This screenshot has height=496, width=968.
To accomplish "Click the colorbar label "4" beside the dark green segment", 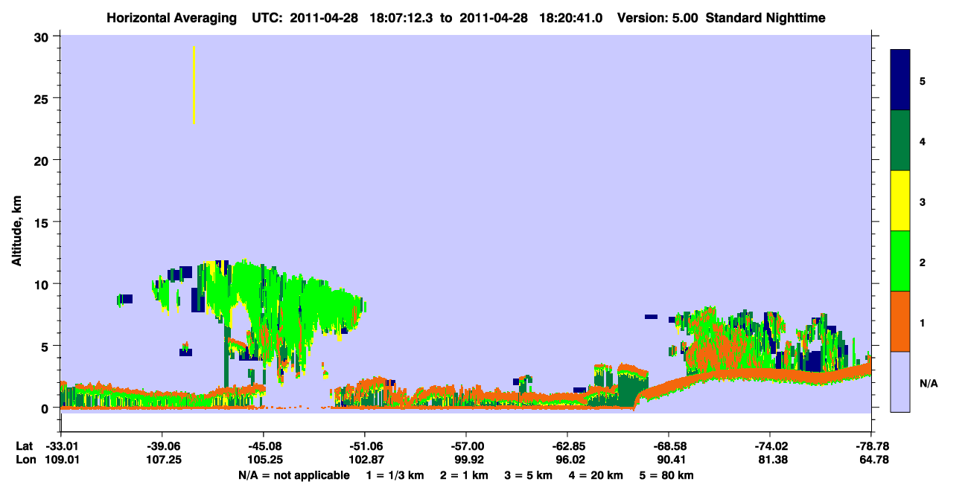I will 923,141.
